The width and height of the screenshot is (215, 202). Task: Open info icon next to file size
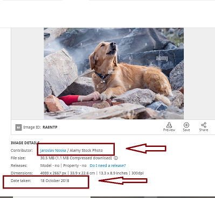(116, 158)
